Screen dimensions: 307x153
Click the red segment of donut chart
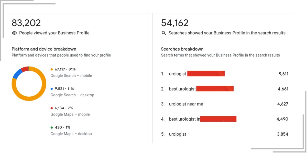pyautogui.click(x=25, y=69)
